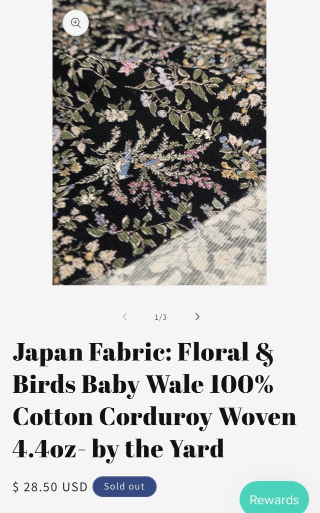
Task: Click the '4.4oz- by the Yard' text
Action: click(118, 448)
